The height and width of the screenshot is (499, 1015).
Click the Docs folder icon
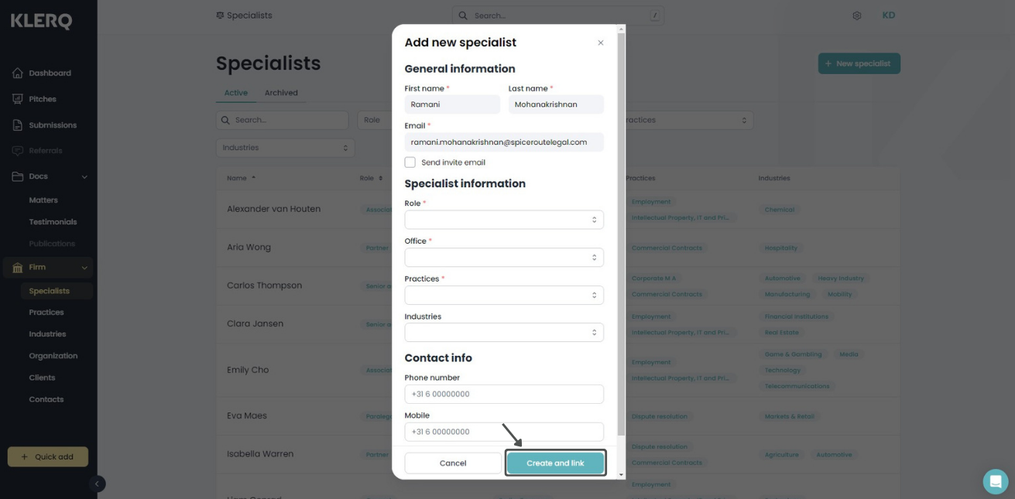(x=18, y=176)
